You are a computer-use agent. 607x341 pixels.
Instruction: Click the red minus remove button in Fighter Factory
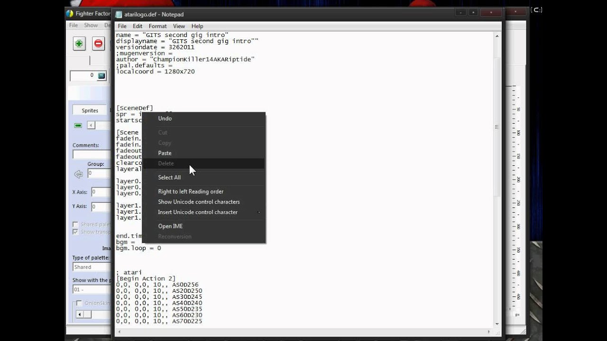(98, 44)
